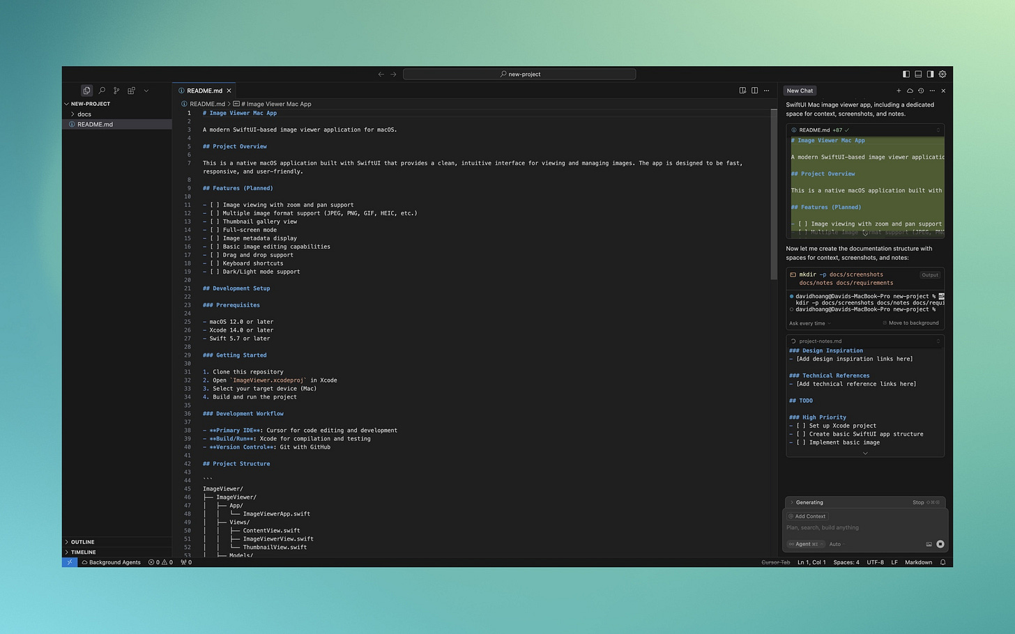Screen dimensions: 1015x634
Task: Click the editor vertical scrollbar
Action: tap(774, 195)
